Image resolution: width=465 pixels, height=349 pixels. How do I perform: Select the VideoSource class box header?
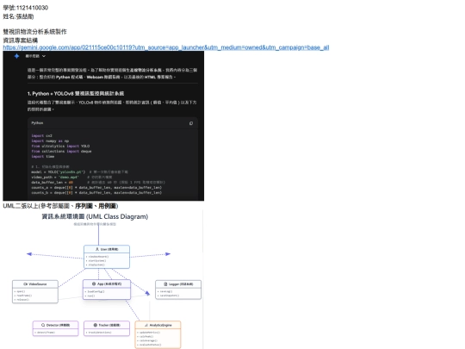35,284
